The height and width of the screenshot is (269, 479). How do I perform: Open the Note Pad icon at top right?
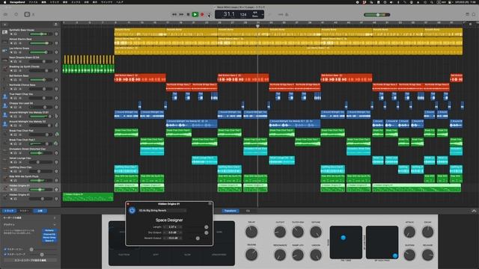pos(467,14)
